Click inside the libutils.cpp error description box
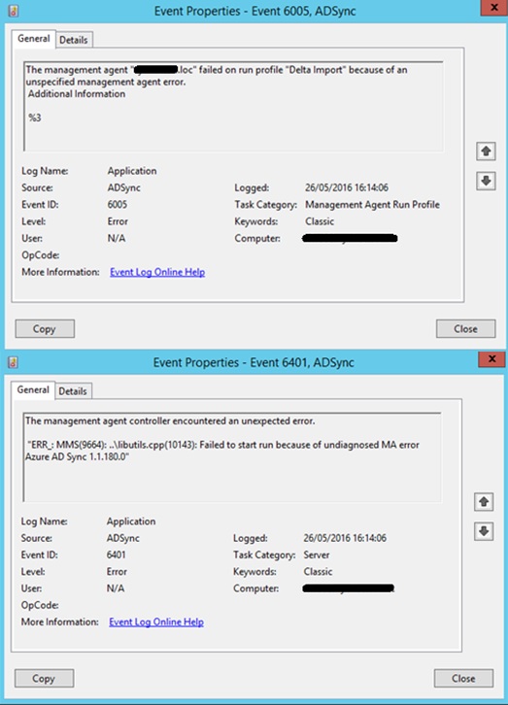This screenshot has width=508, height=705. [x=232, y=456]
